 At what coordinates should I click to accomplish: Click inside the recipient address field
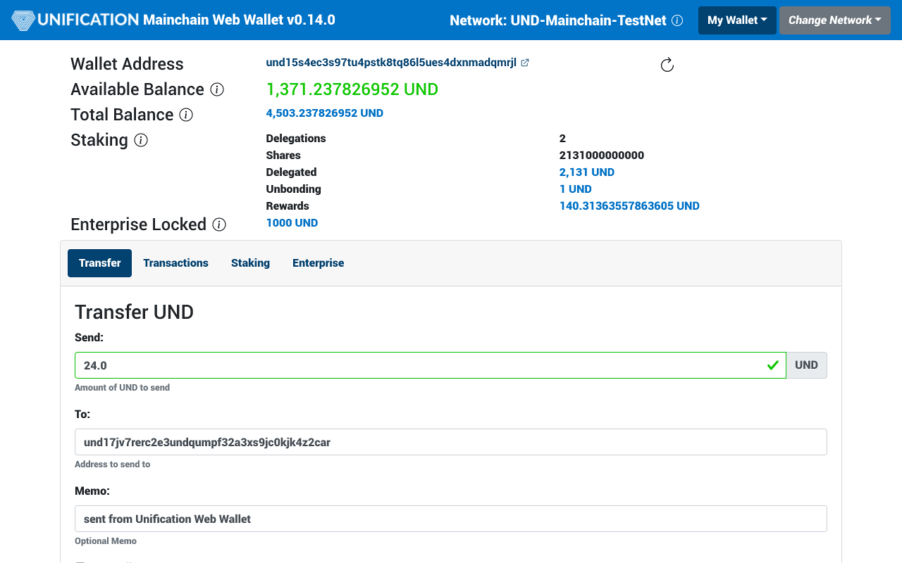tap(451, 442)
